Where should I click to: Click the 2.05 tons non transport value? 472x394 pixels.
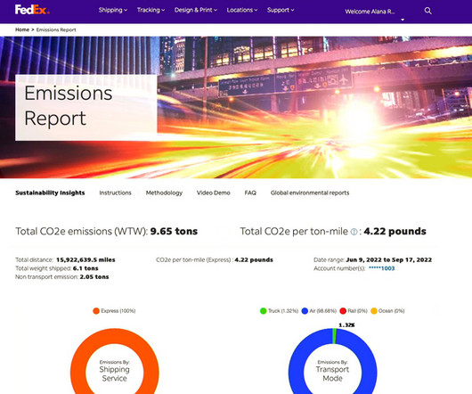(x=94, y=277)
